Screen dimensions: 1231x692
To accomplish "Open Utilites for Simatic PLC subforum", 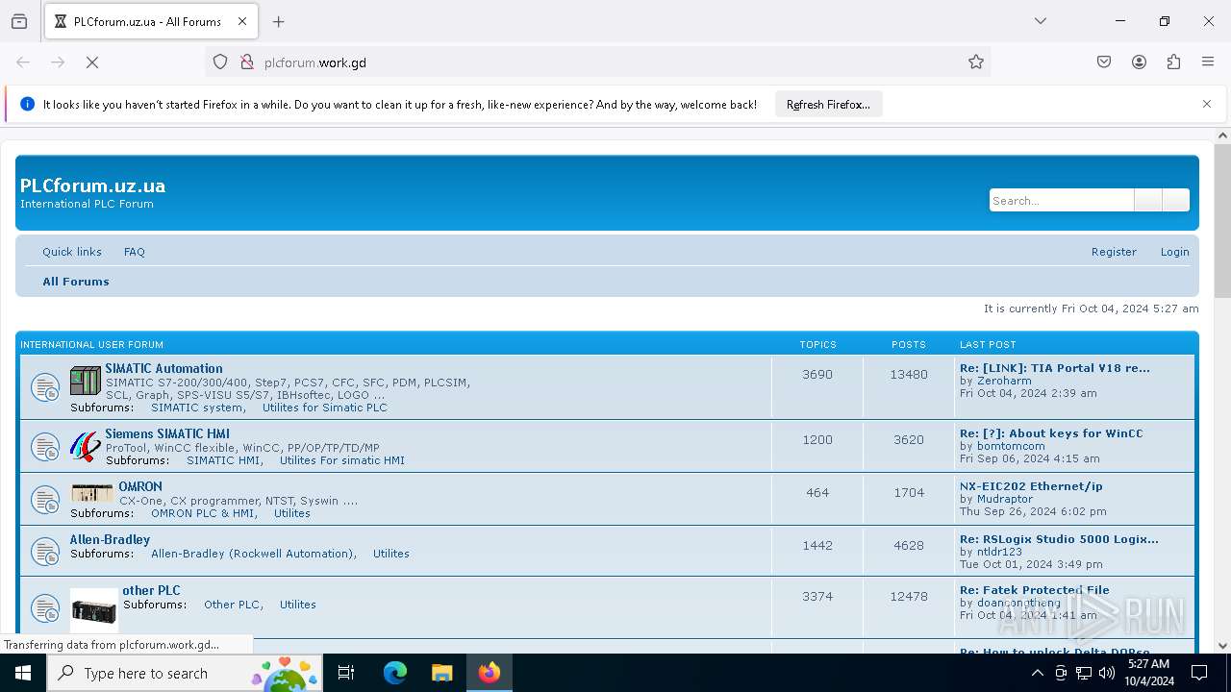I will [325, 408].
